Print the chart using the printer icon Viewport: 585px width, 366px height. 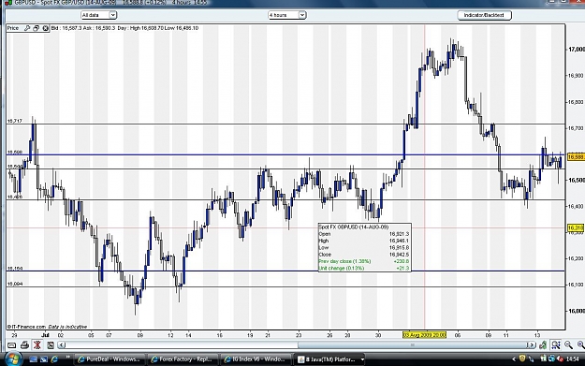24,345
